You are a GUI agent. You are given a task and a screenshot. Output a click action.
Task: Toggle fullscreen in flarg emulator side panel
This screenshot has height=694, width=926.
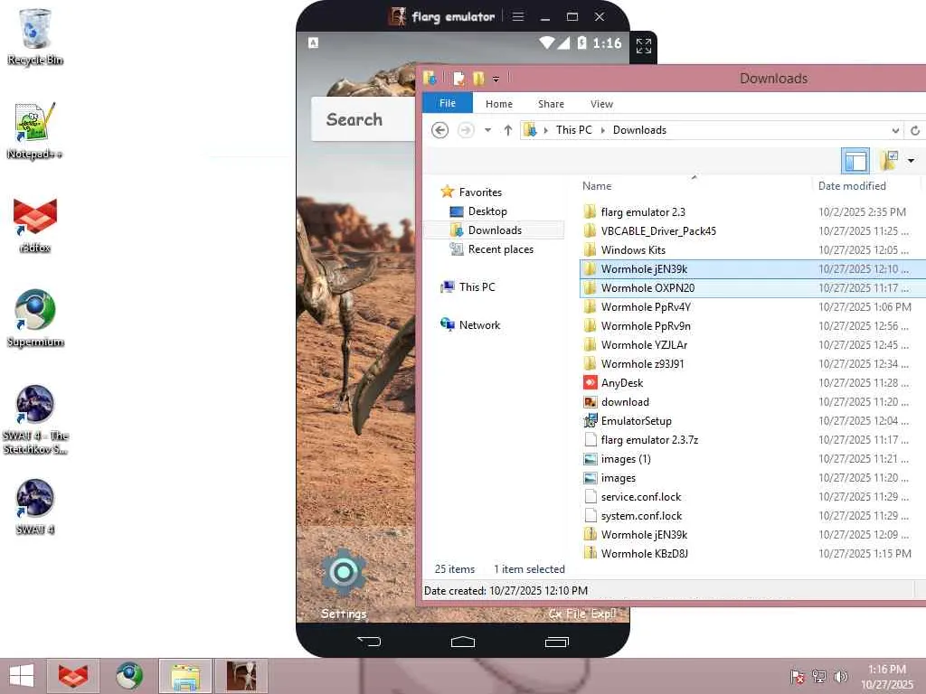click(x=644, y=45)
